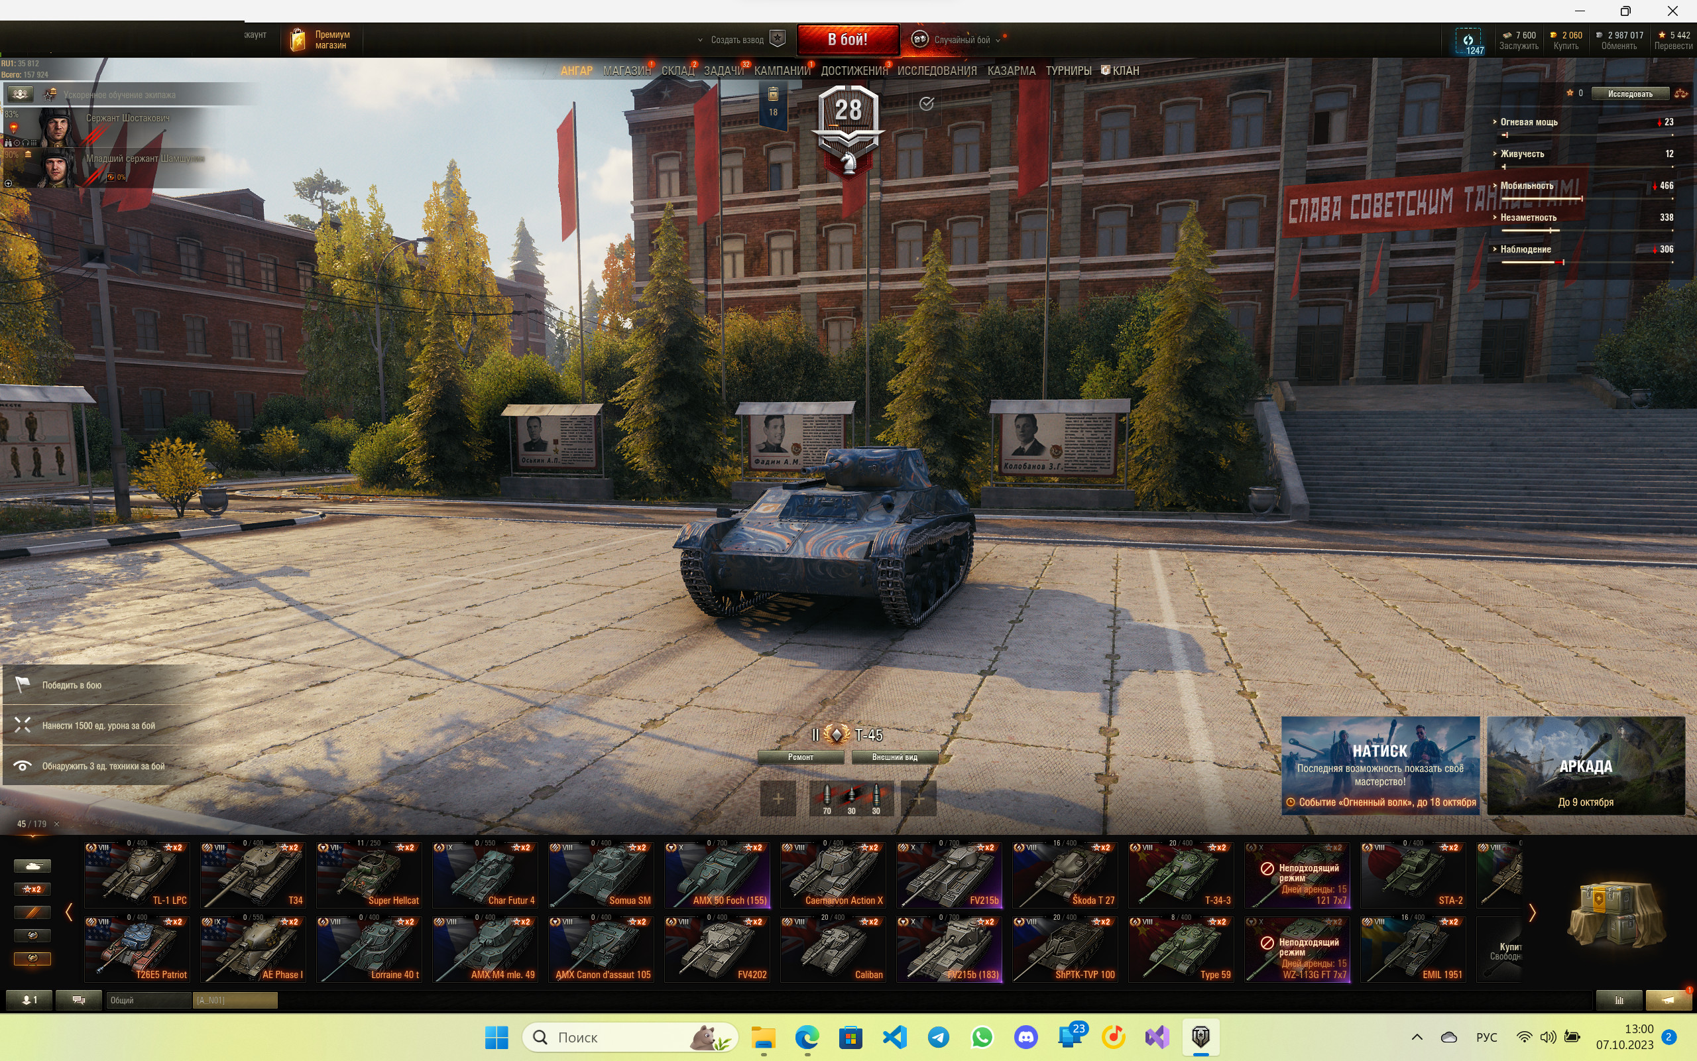Open World of Tanks taskbar icon
1697x1061 pixels.
pos(1200,1036)
